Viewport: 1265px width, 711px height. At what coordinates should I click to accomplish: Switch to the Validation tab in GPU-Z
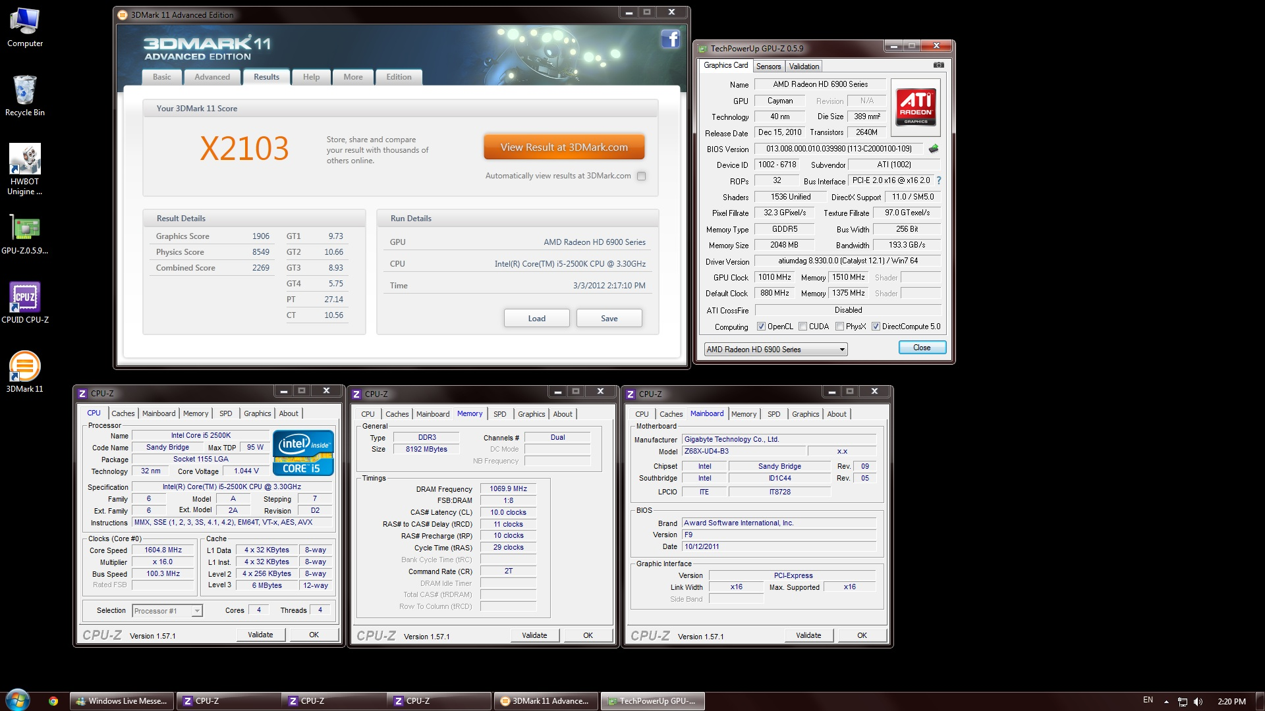pyautogui.click(x=804, y=66)
